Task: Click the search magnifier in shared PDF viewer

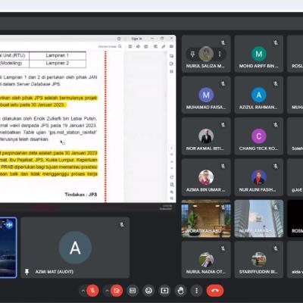Action: point(120,46)
